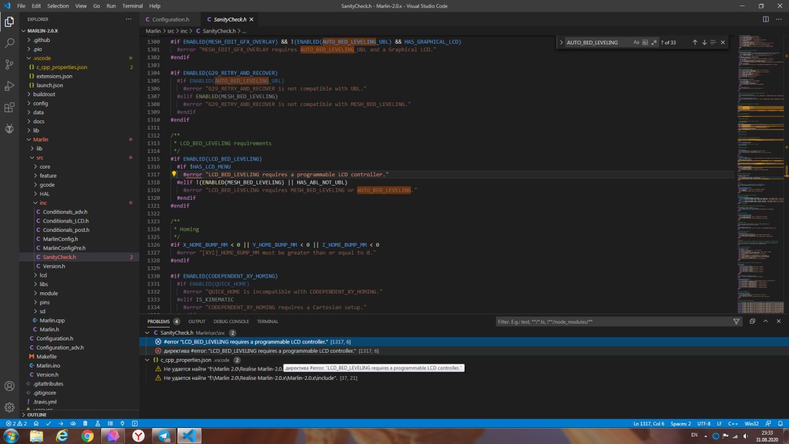Open the PlatformIO alien icon view
The height and width of the screenshot is (444, 789).
(x=9, y=129)
